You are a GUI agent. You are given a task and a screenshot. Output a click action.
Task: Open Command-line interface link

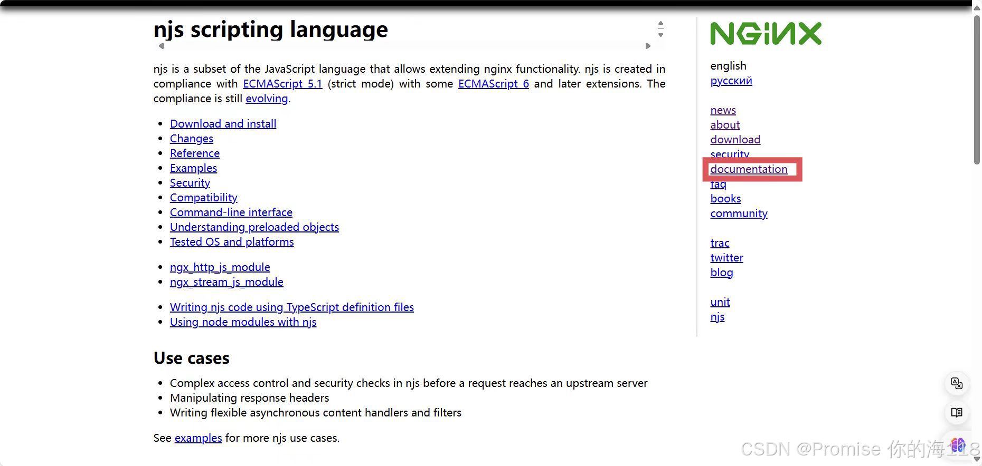[231, 212]
